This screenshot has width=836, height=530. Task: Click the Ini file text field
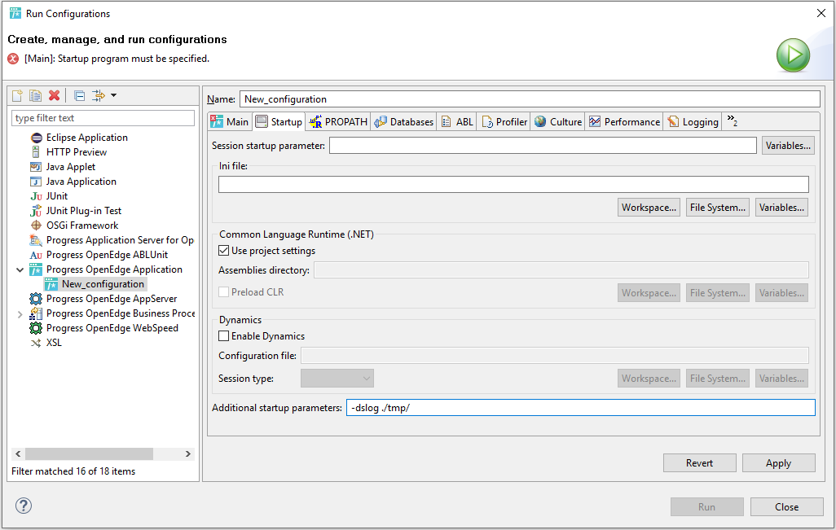[x=513, y=184]
